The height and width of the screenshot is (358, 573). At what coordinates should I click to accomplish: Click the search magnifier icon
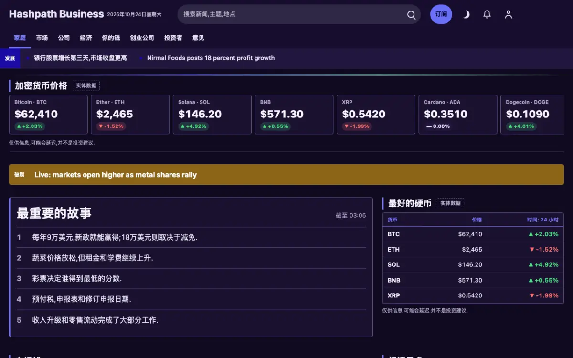point(411,15)
